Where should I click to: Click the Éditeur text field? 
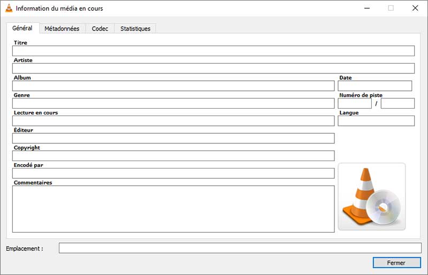pyautogui.click(x=173, y=139)
